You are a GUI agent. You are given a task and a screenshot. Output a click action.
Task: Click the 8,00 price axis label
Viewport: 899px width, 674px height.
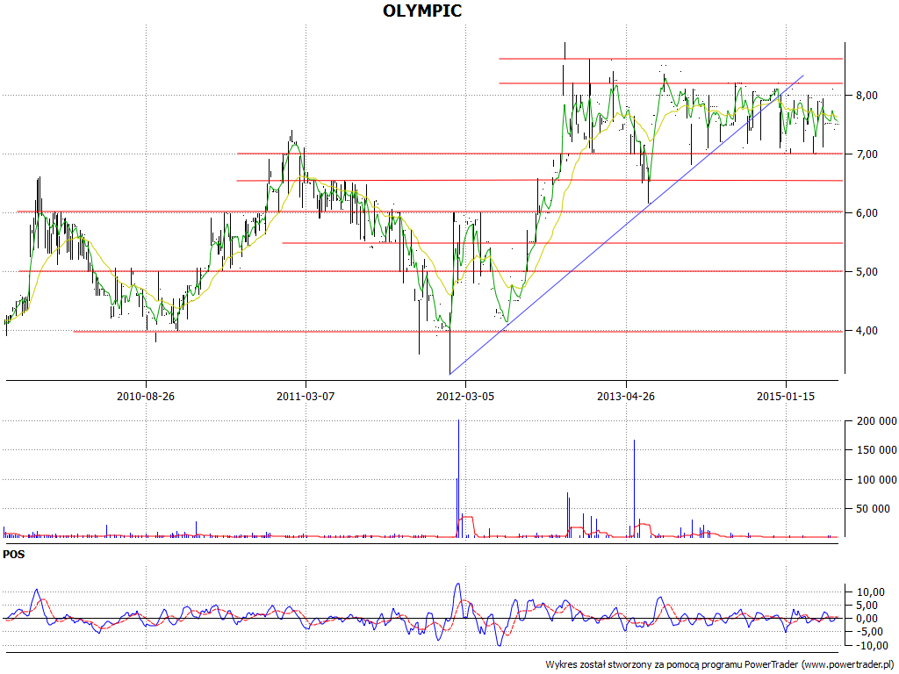pyautogui.click(x=867, y=95)
